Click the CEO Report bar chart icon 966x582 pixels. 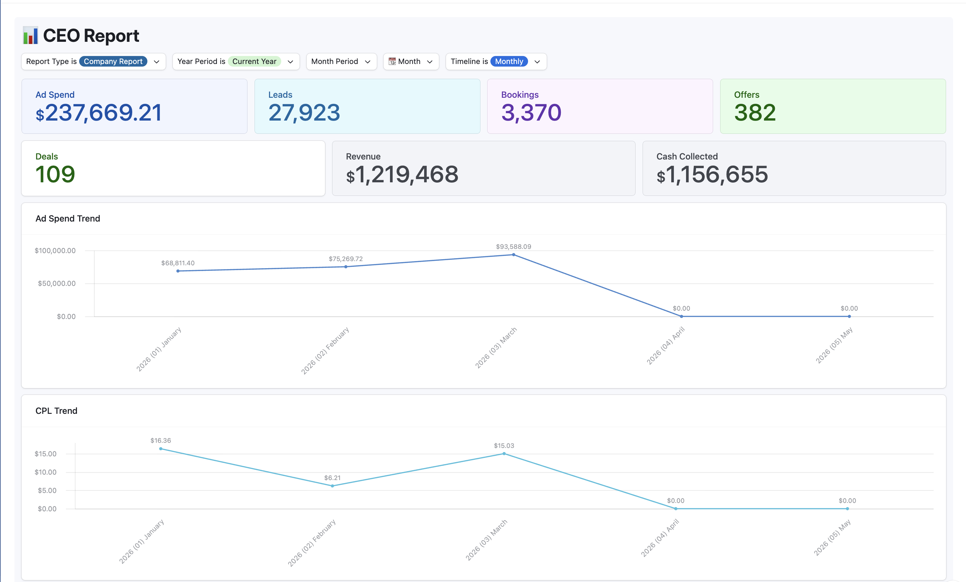[x=31, y=36]
